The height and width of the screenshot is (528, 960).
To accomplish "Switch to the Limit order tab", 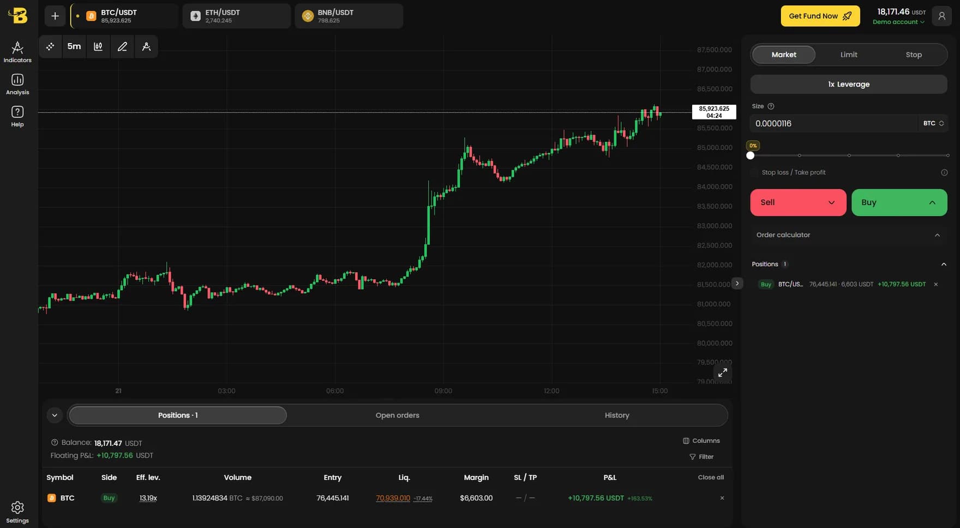I will point(849,55).
